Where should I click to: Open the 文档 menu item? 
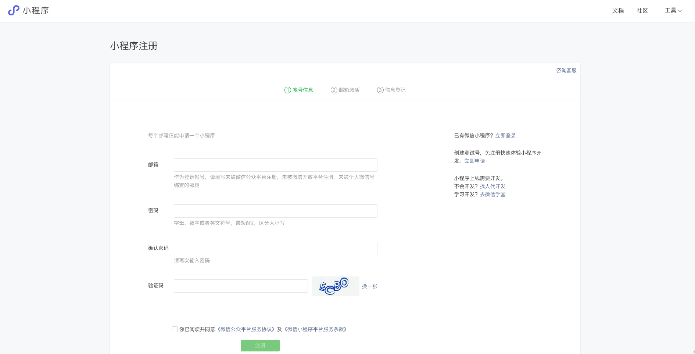click(618, 11)
